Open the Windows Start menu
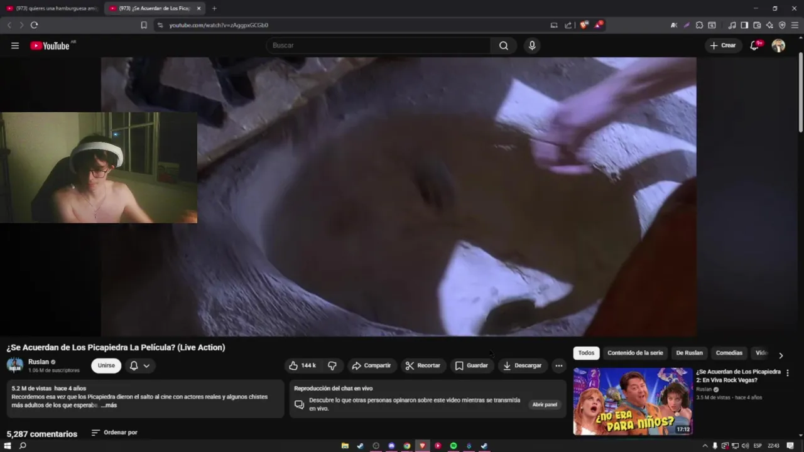804x452 pixels. pos(8,446)
